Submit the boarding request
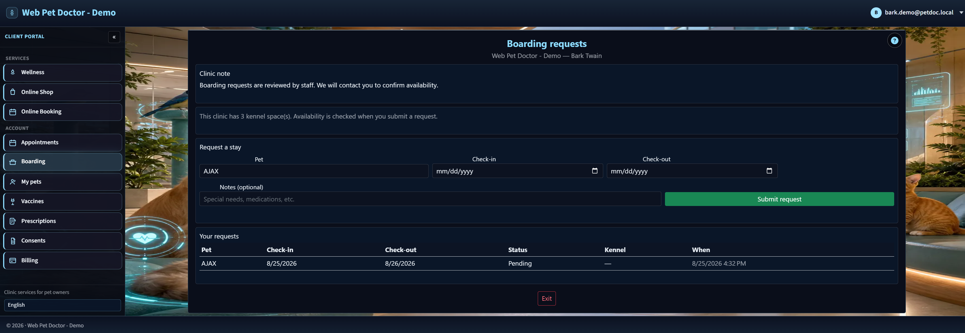 pos(779,199)
